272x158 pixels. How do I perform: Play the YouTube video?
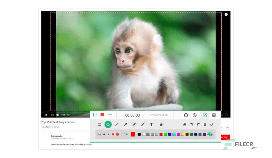(46, 115)
